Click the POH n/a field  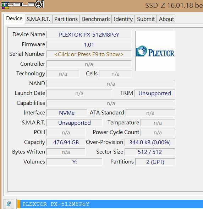[x=66, y=133]
